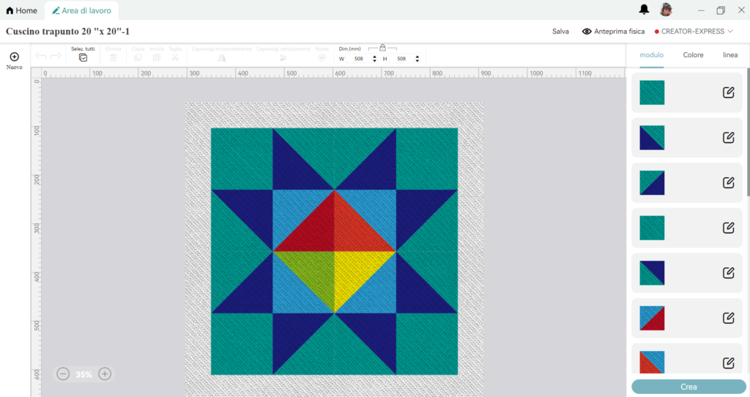
Task: Go to the Home tab
Action: tap(21, 10)
